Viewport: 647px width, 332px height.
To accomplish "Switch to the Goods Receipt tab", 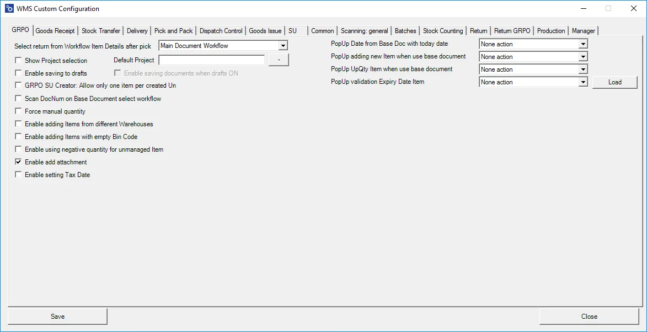I will coord(55,30).
